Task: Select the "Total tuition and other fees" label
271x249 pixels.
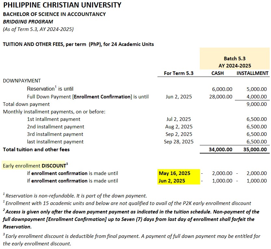Action: 36,150
